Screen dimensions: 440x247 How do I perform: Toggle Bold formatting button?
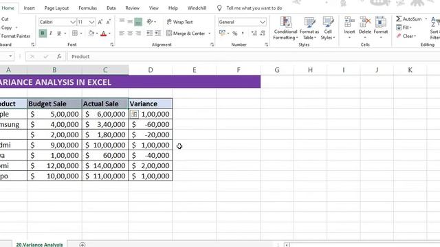click(x=43, y=34)
